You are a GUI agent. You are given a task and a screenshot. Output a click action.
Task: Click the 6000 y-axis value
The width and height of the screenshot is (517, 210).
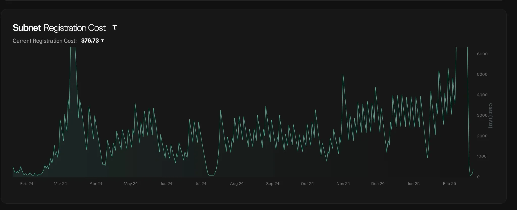point(482,54)
